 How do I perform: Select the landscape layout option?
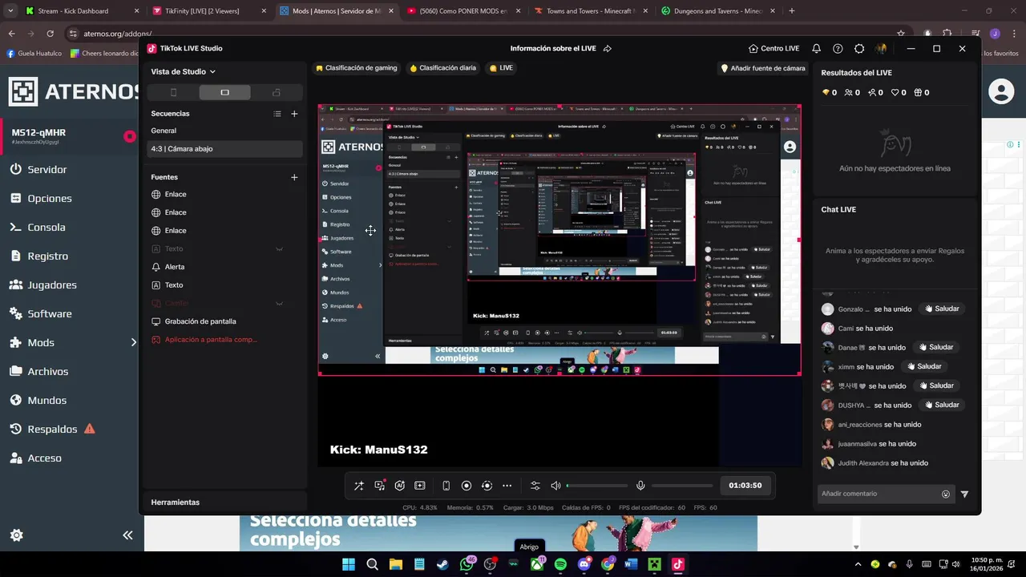click(x=224, y=92)
